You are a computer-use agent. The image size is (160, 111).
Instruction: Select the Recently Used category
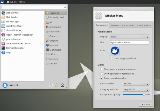click(x=56, y=17)
